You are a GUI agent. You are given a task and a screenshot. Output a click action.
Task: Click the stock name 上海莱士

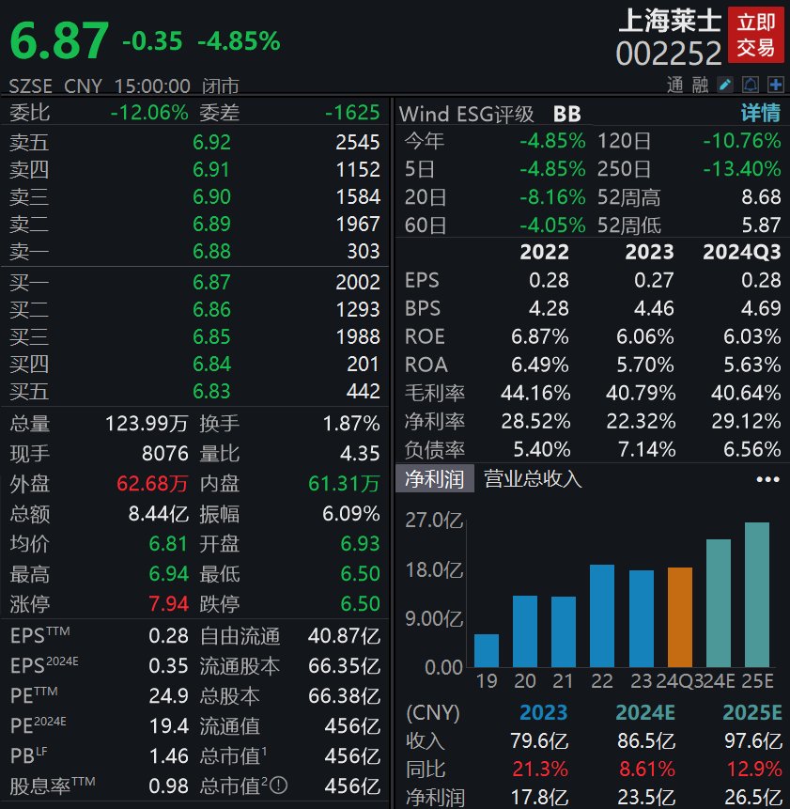(670, 21)
